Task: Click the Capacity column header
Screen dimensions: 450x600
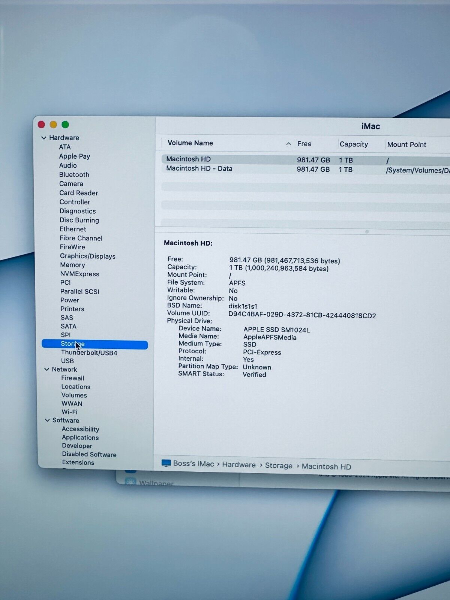Action: (x=354, y=144)
